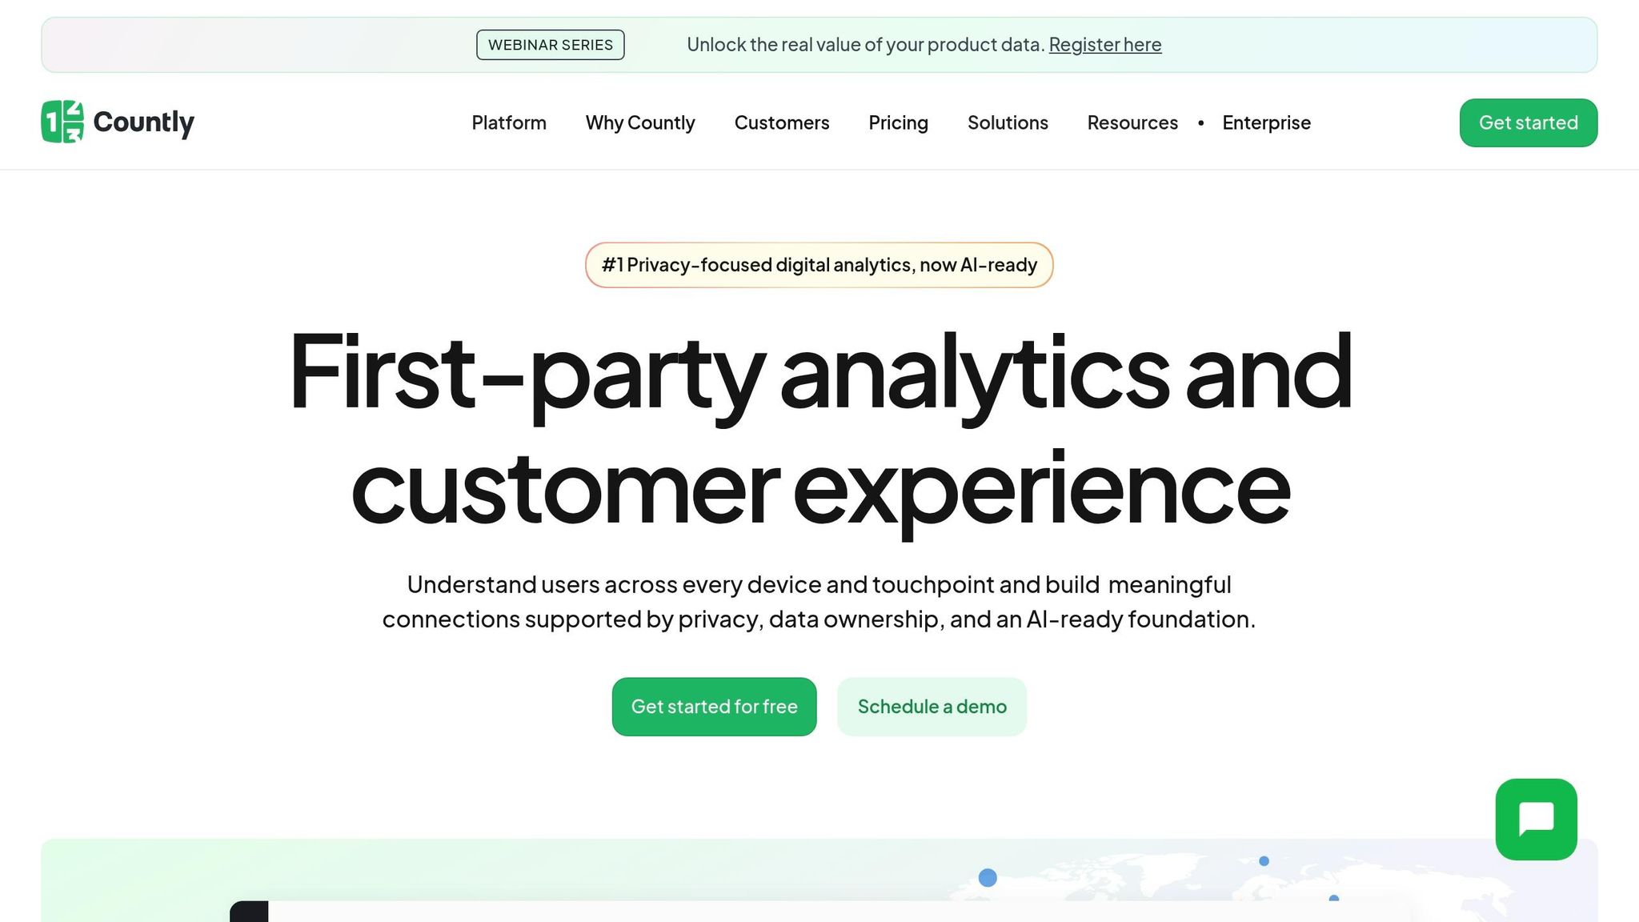
Task: Open the chat widget bubble
Action: [x=1536, y=819]
